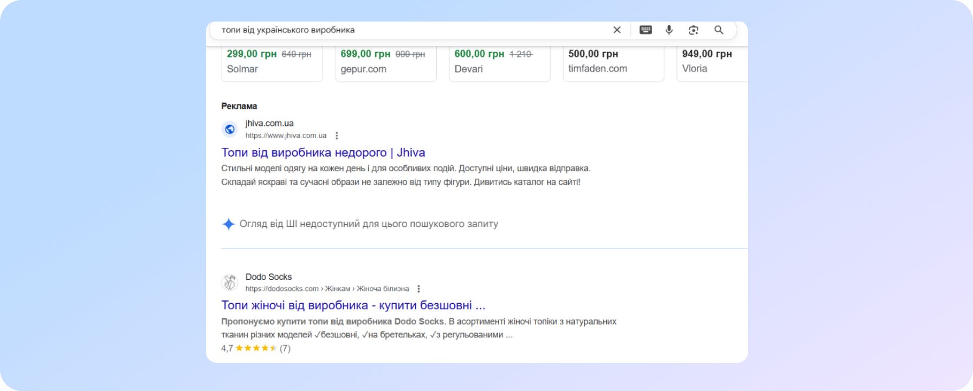This screenshot has width=973, height=391.
Task: Clear the search query with X icon
Action: [617, 30]
